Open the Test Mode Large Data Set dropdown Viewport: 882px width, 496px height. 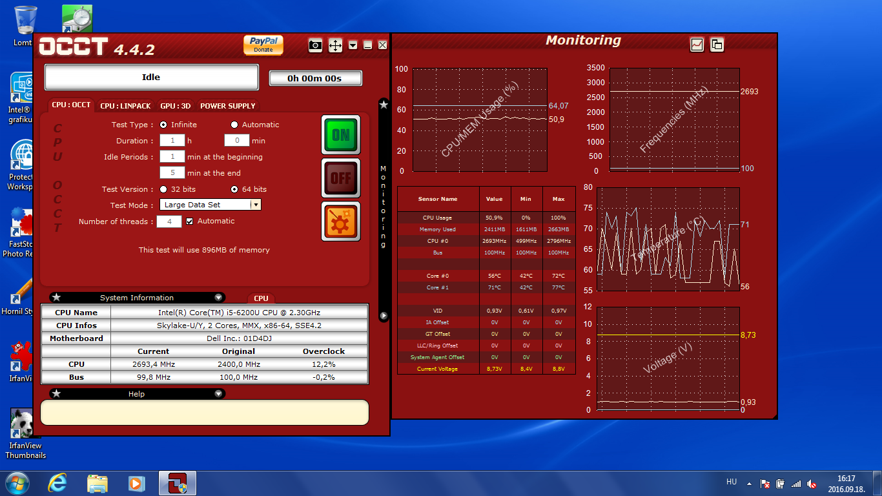210,205
